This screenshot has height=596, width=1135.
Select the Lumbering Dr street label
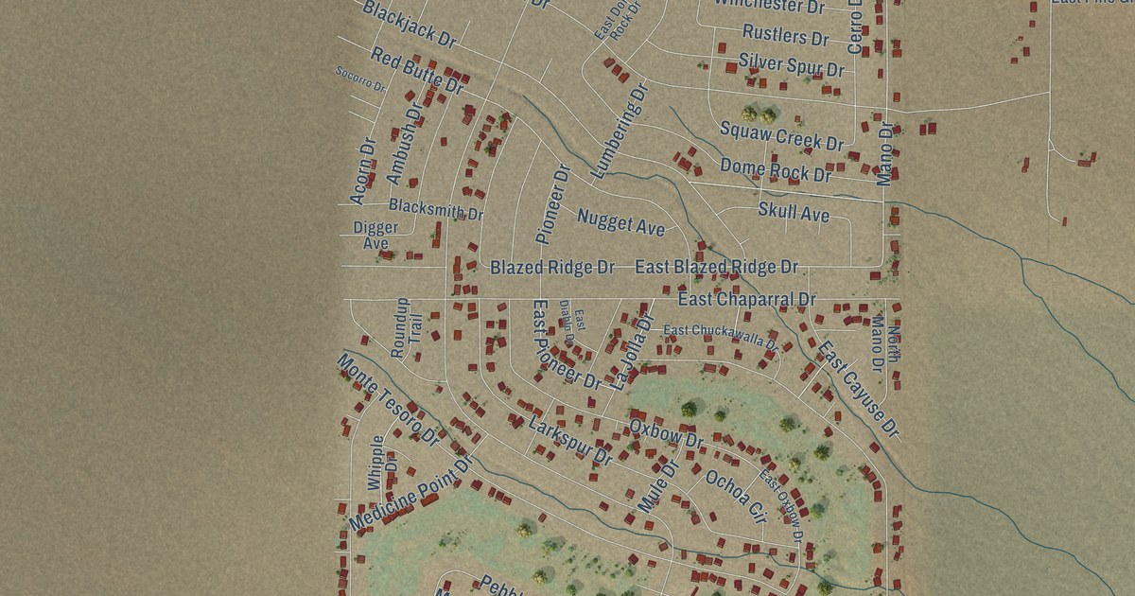click(x=619, y=131)
